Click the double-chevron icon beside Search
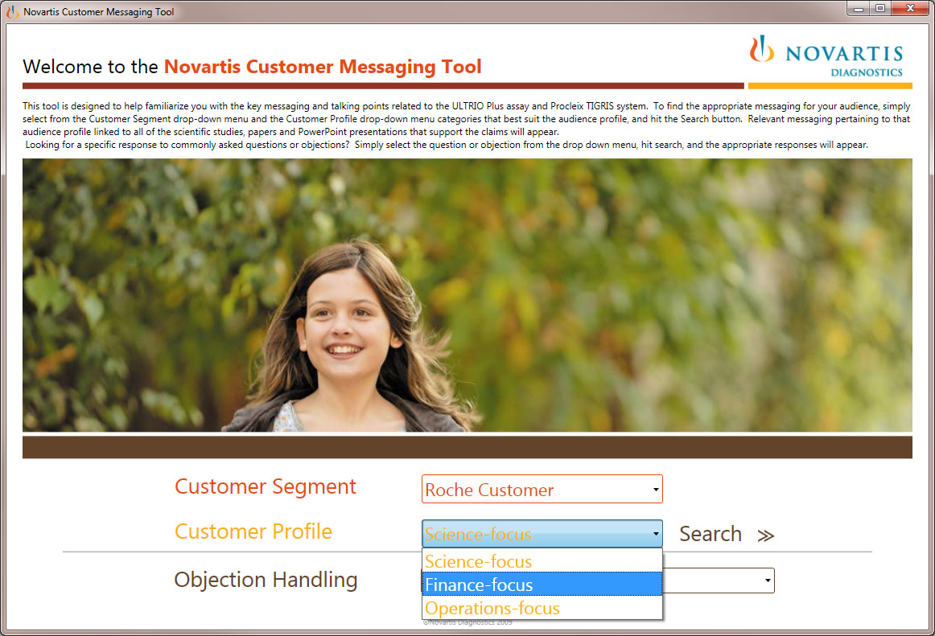Viewport: 935px width, 636px height. click(x=766, y=535)
